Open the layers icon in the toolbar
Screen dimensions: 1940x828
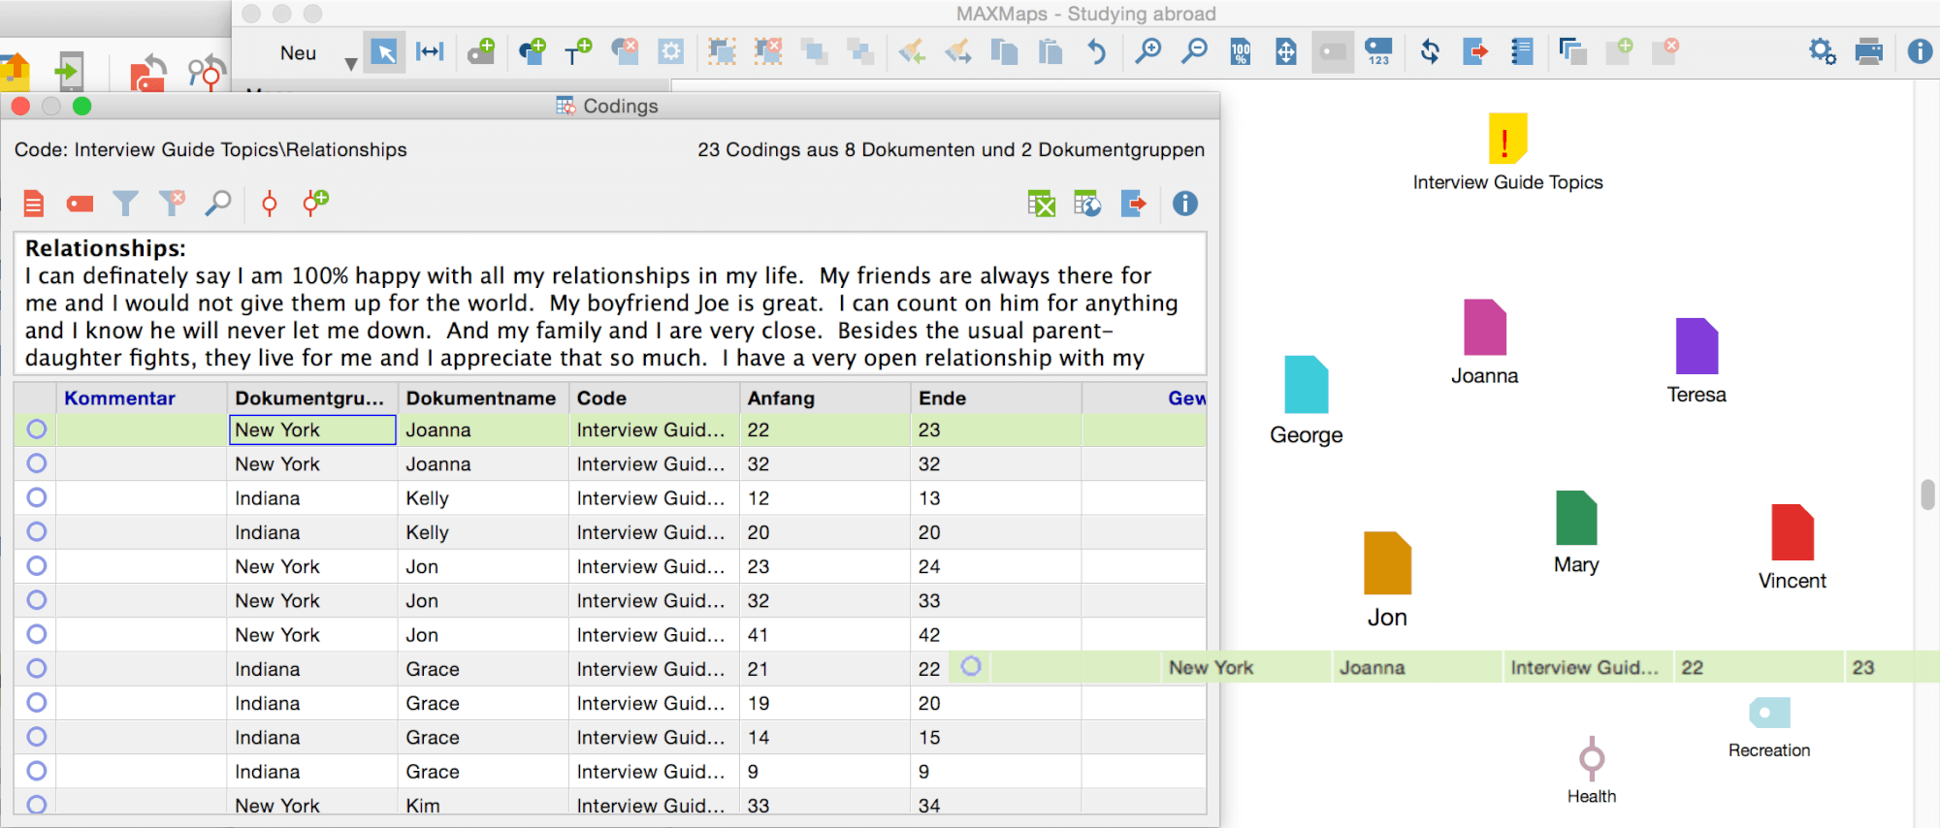1572,51
